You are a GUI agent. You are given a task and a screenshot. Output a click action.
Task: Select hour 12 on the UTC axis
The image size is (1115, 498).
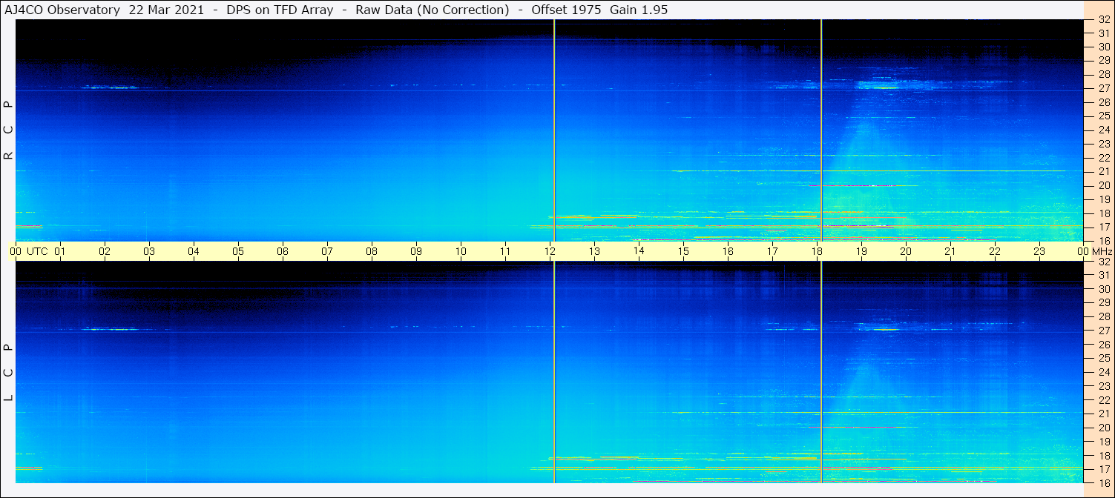[x=550, y=251]
